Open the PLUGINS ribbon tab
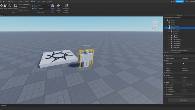Screen dimensions: 195x110 [x=50, y=2]
